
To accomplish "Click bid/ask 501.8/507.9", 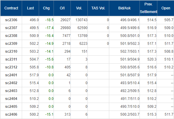I will tap(130, 75).
